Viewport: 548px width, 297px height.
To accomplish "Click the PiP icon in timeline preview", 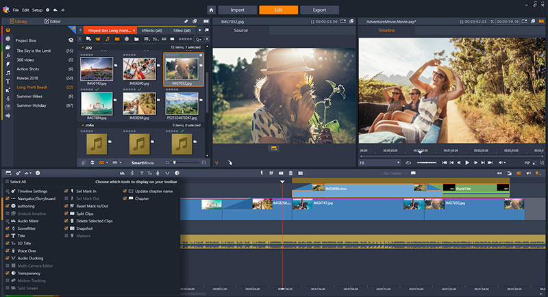I will 526,162.
